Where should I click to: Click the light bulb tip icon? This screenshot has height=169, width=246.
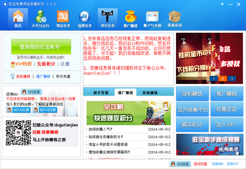coord(13,76)
